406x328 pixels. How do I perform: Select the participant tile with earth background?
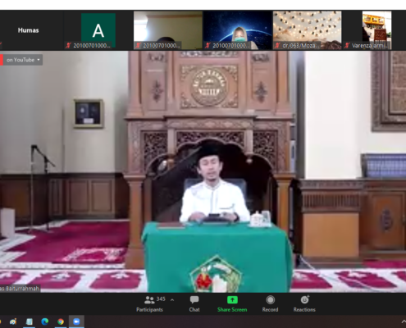tap(237, 30)
